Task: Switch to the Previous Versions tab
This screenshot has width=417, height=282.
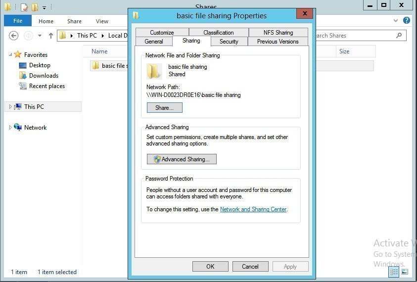Action: point(278,42)
